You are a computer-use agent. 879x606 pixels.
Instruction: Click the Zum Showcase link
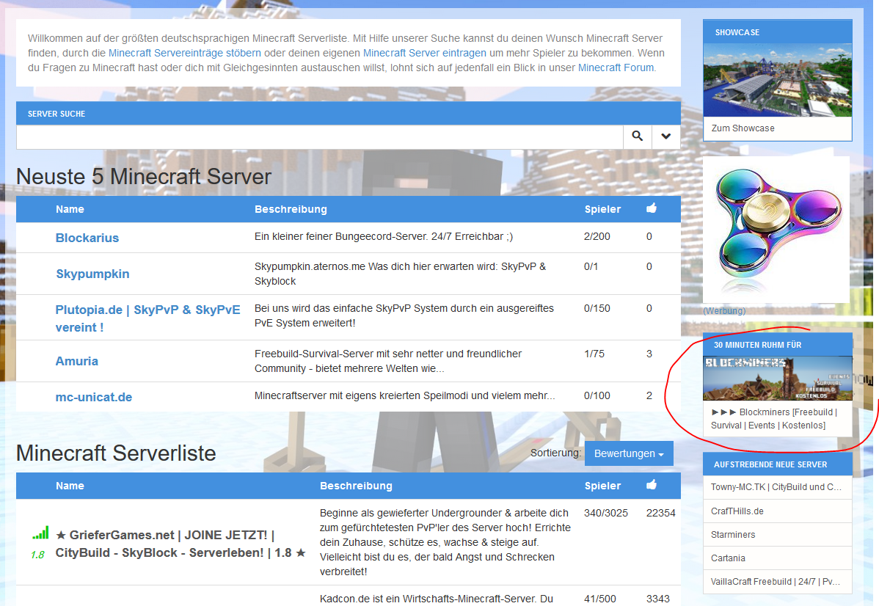point(743,128)
